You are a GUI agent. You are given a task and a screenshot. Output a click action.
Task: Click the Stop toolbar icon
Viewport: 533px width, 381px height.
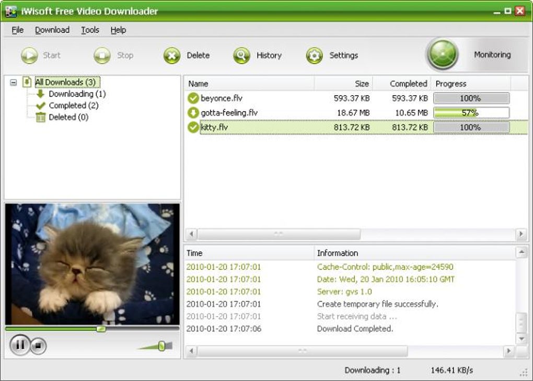tap(102, 55)
